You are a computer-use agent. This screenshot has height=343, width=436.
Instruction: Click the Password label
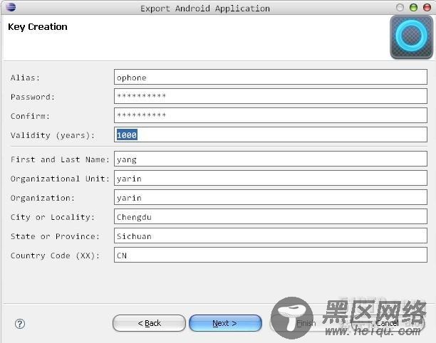click(x=33, y=97)
